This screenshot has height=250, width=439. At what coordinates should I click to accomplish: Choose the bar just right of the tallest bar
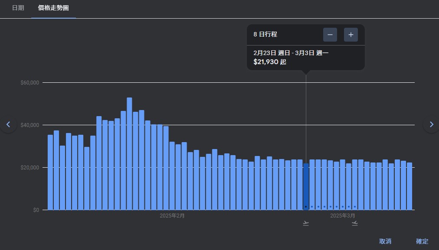click(x=135, y=161)
